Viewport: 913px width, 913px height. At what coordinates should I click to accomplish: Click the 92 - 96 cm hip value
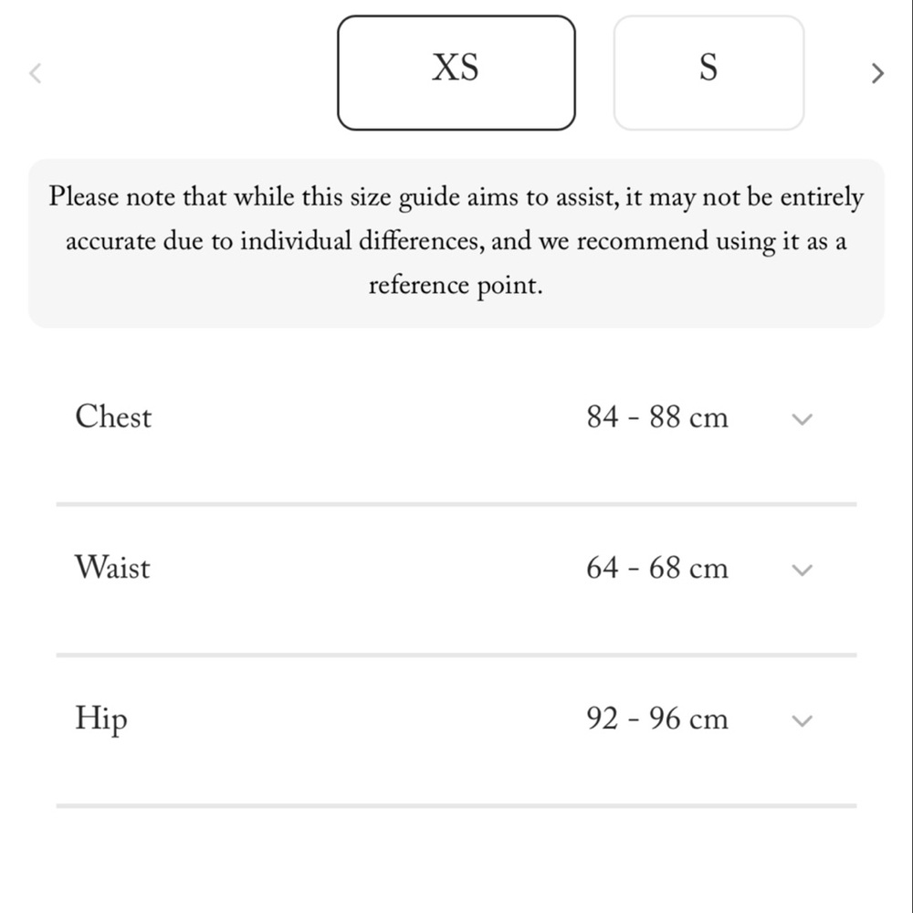pyautogui.click(x=657, y=719)
